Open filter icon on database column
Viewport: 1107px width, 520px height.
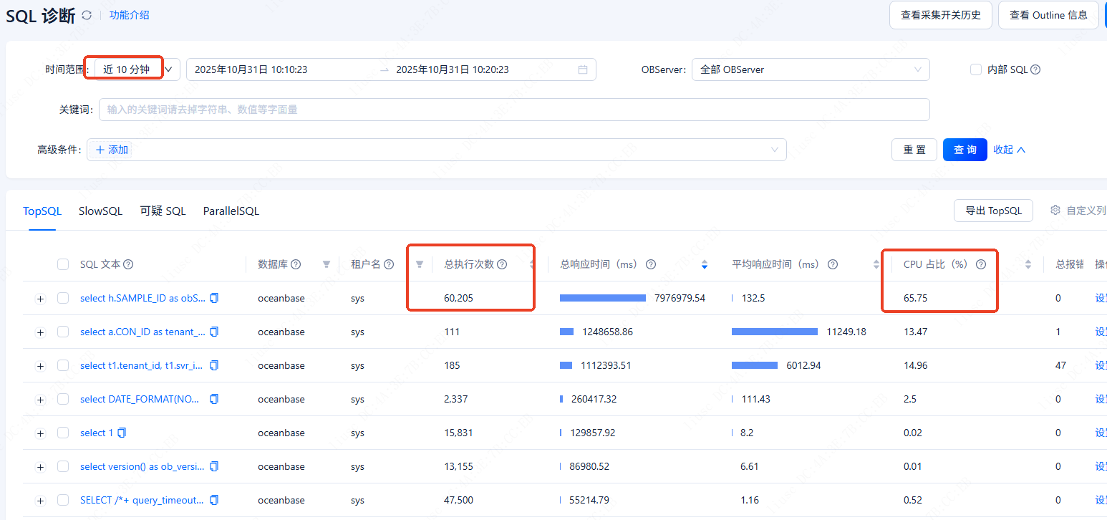pyautogui.click(x=327, y=264)
